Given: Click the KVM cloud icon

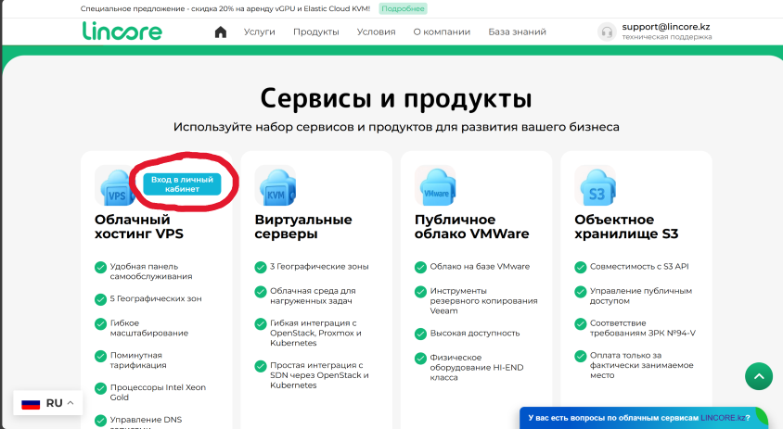Looking at the screenshot, I should pos(276,186).
